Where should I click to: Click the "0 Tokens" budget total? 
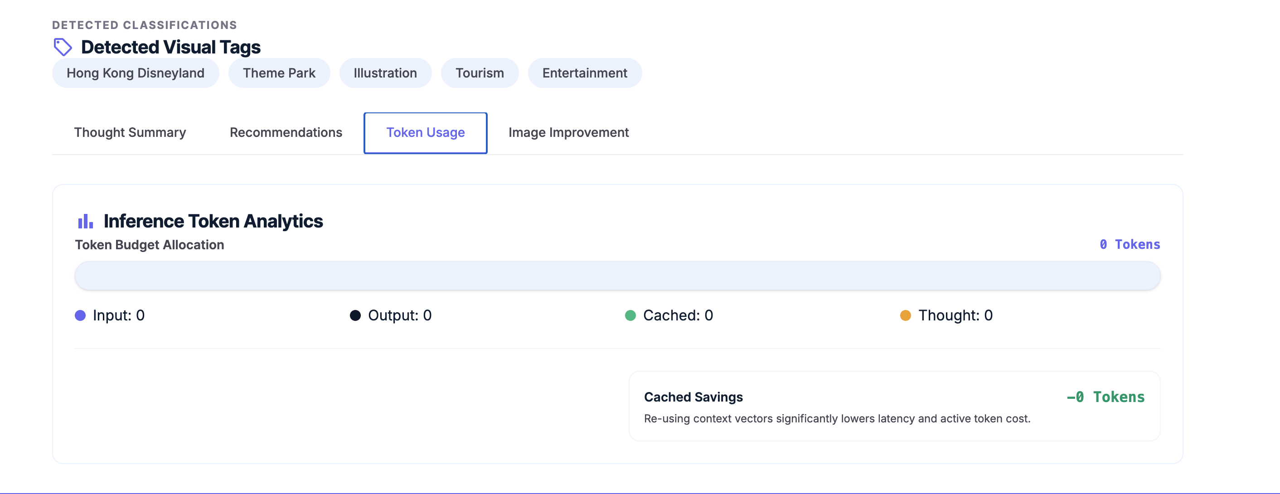pyautogui.click(x=1130, y=245)
